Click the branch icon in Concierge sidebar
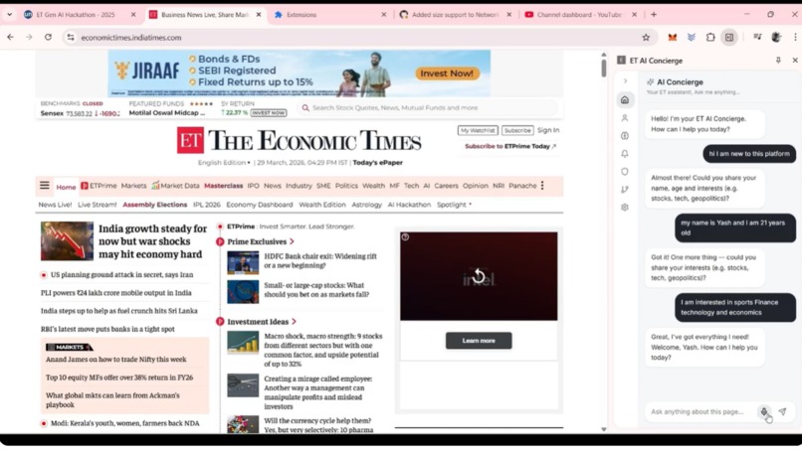The image size is (802, 454). 625,190
